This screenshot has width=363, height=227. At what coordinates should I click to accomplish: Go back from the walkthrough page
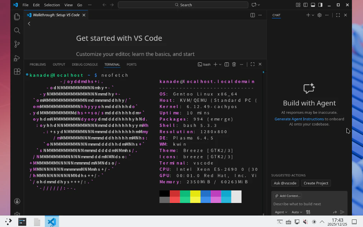click(x=29, y=23)
